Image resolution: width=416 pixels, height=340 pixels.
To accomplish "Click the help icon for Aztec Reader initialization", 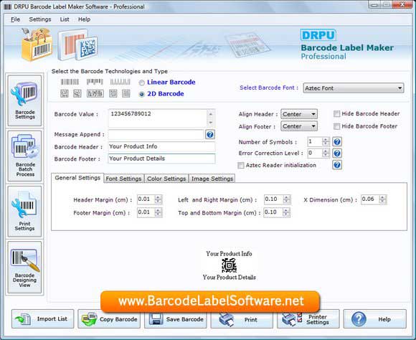I will point(337,165).
